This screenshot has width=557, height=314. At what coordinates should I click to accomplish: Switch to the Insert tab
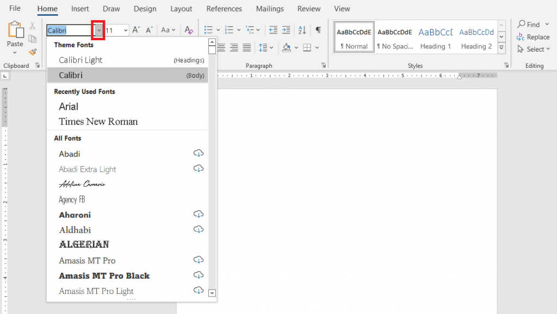pos(80,9)
